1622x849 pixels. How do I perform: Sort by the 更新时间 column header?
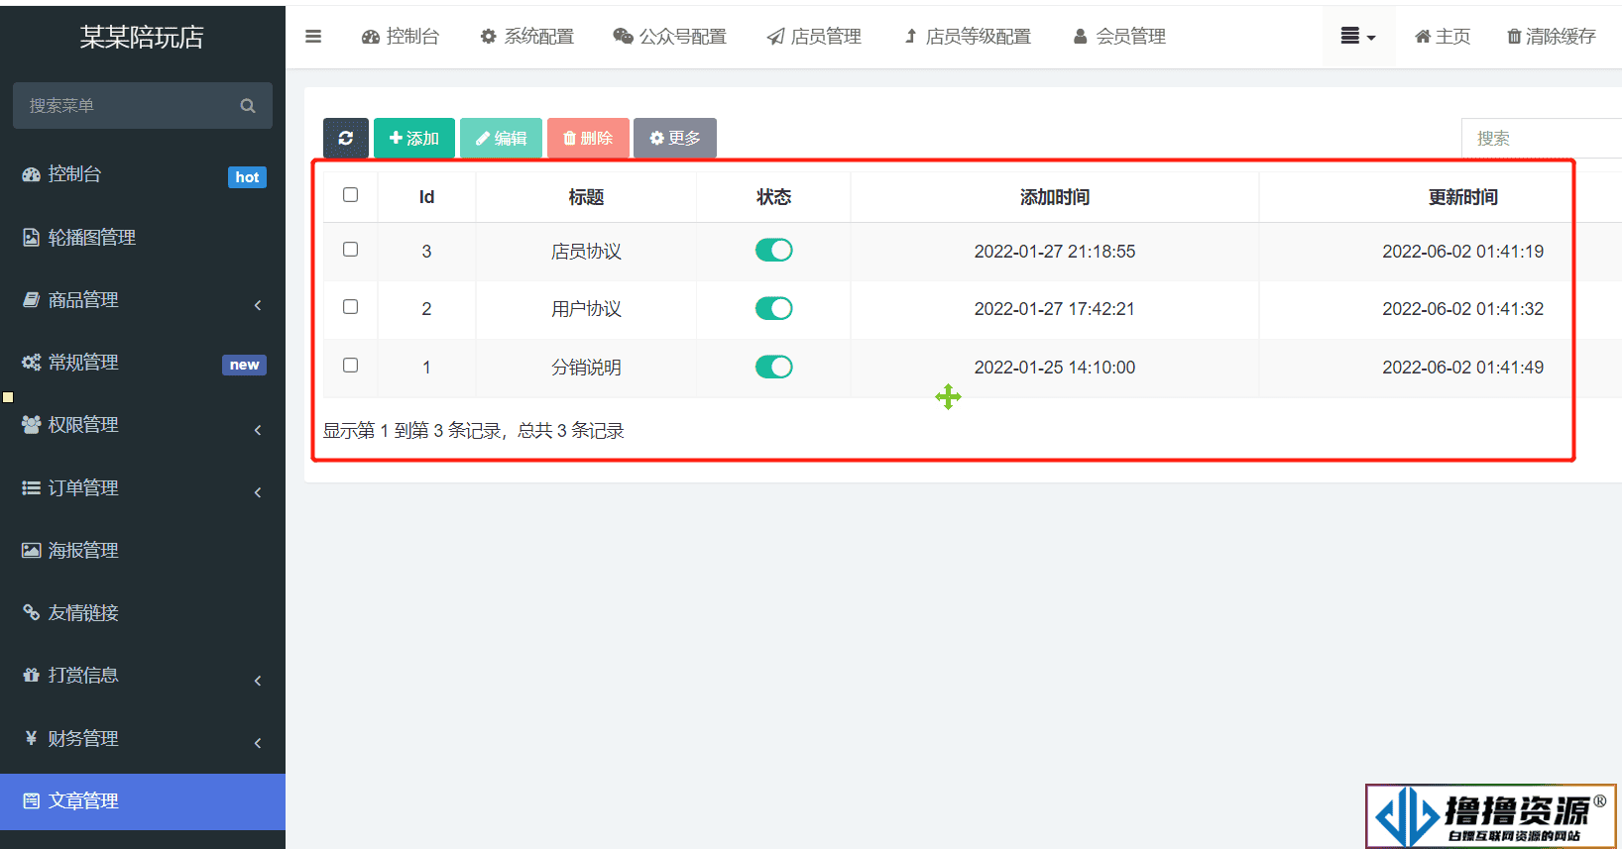1463,197
